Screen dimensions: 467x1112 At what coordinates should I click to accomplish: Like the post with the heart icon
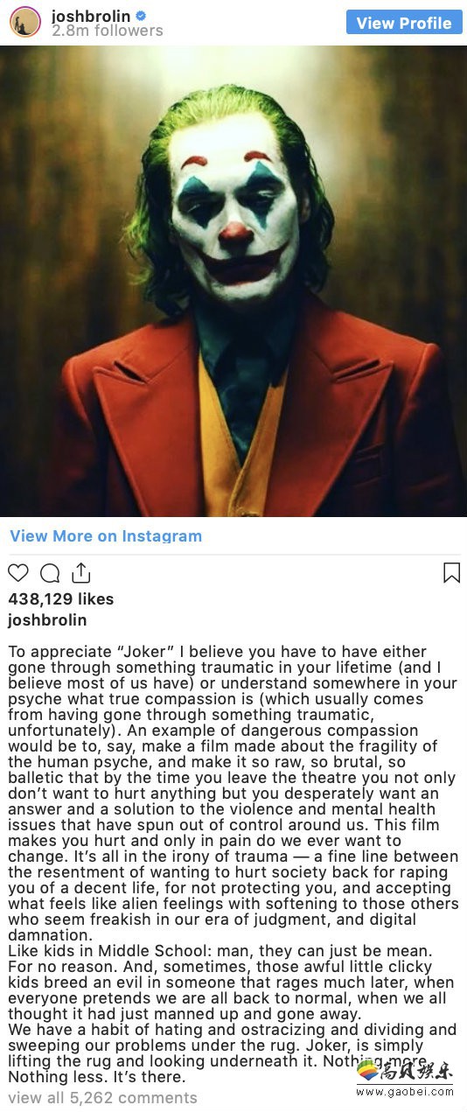pyautogui.click(x=17, y=573)
